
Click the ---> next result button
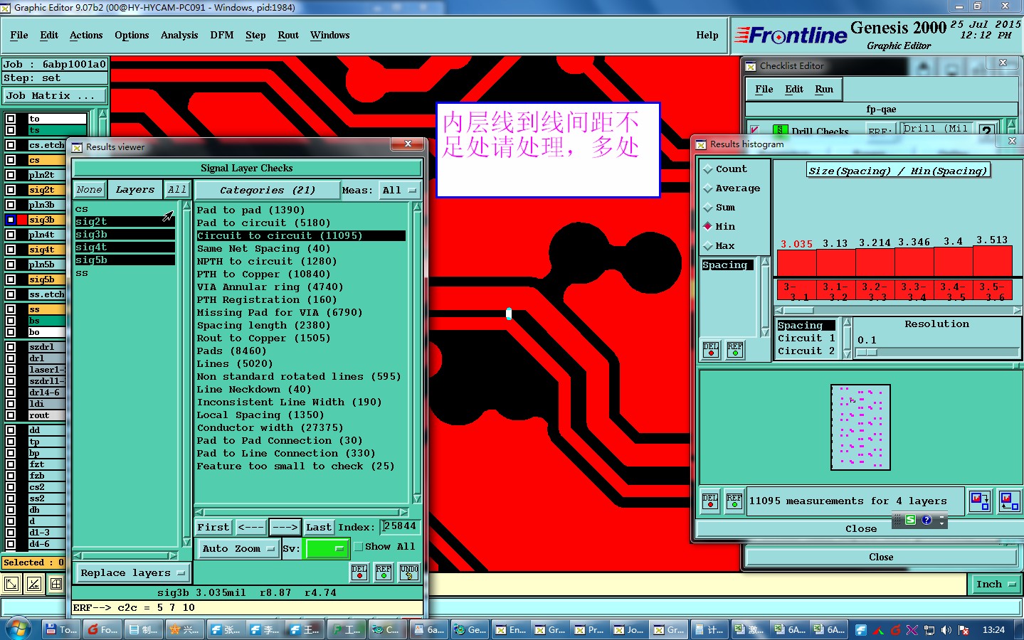coord(285,527)
